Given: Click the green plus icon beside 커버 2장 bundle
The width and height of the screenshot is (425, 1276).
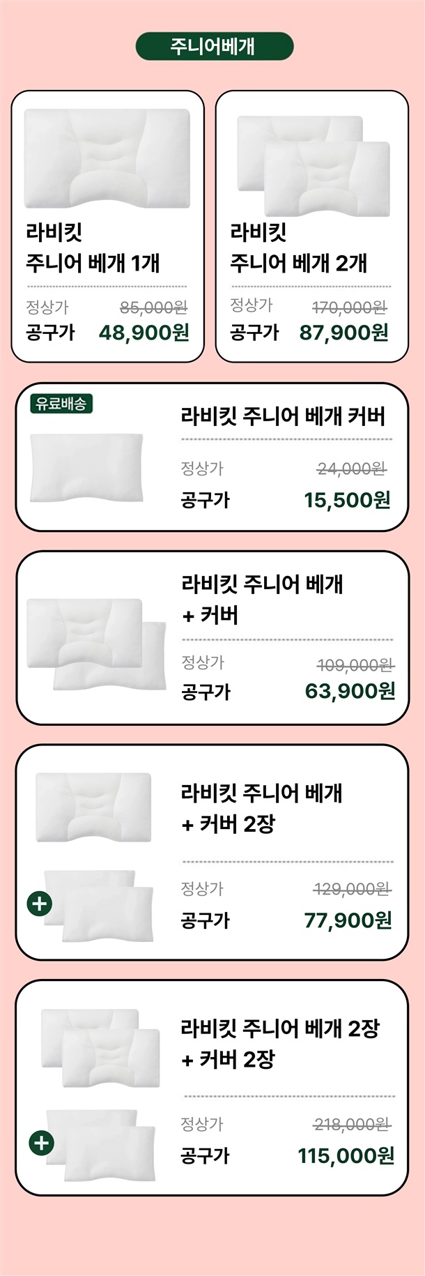Looking at the screenshot, I should pyautogui.click(x=39, y=904).
